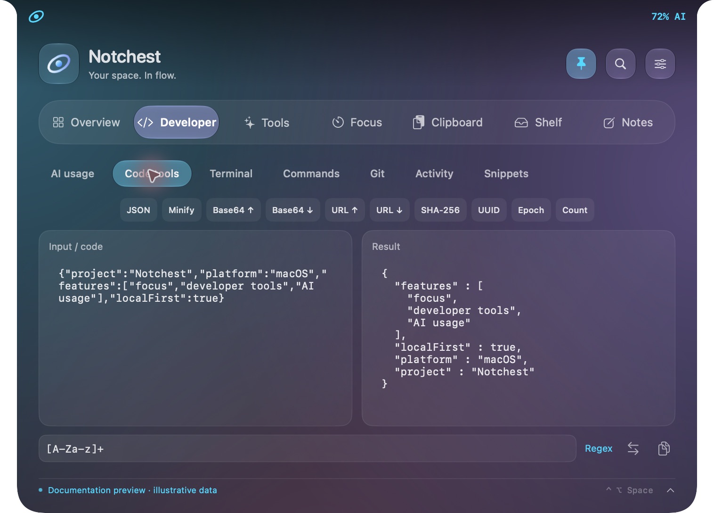Switch to the Shelf tab
Image resolution: width=714 pixels, height=513 pixels.
point(538,123)
